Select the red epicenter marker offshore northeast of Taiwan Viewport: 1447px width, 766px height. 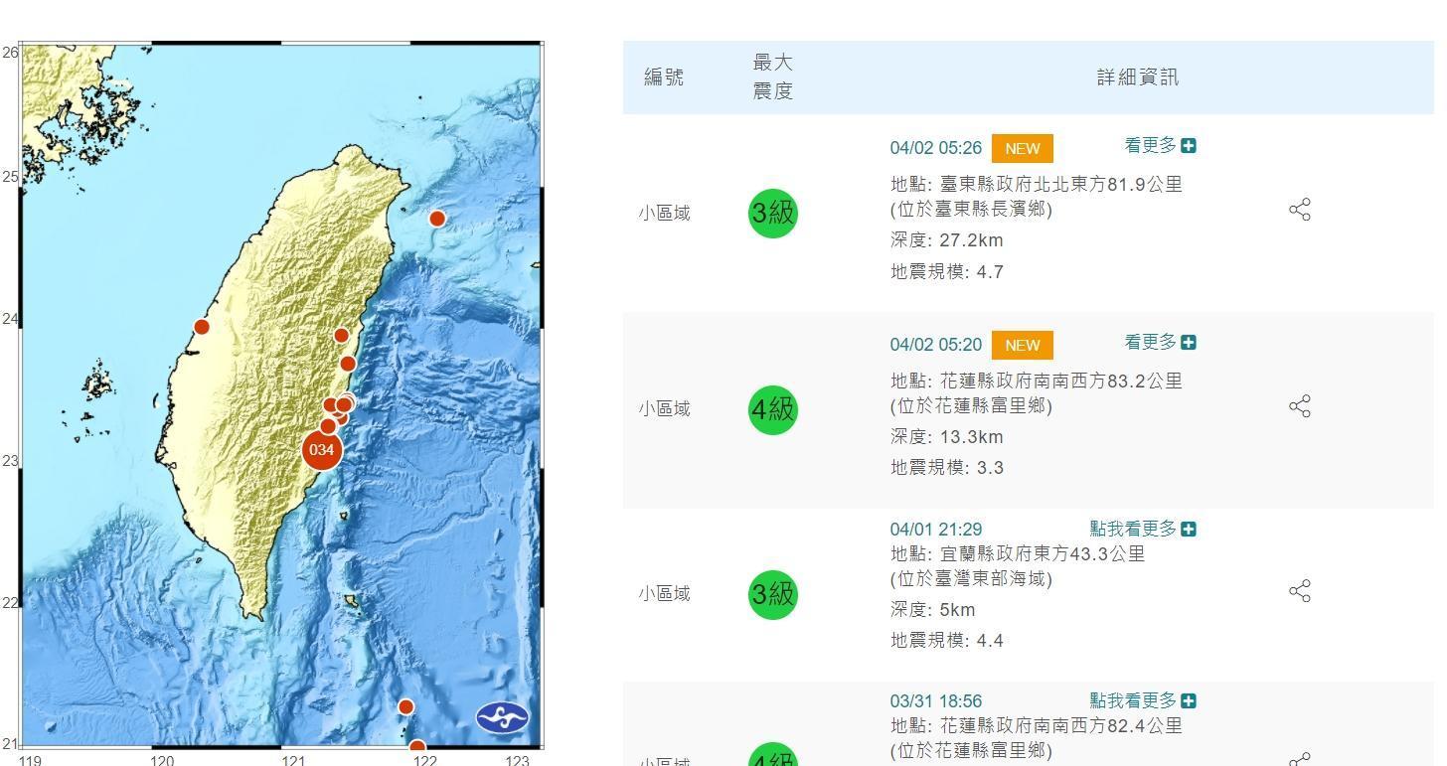coord(437,219)
